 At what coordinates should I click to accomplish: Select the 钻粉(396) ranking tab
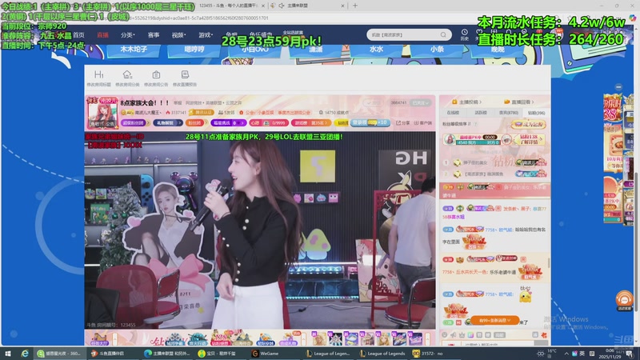[536, 113]
